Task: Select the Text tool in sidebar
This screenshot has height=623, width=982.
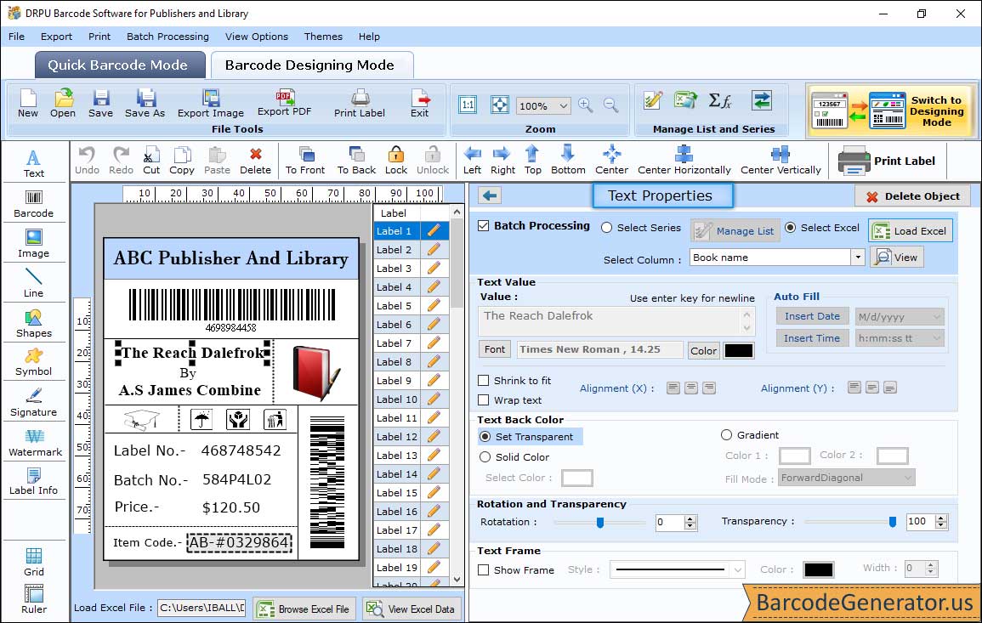Action: 34,163
